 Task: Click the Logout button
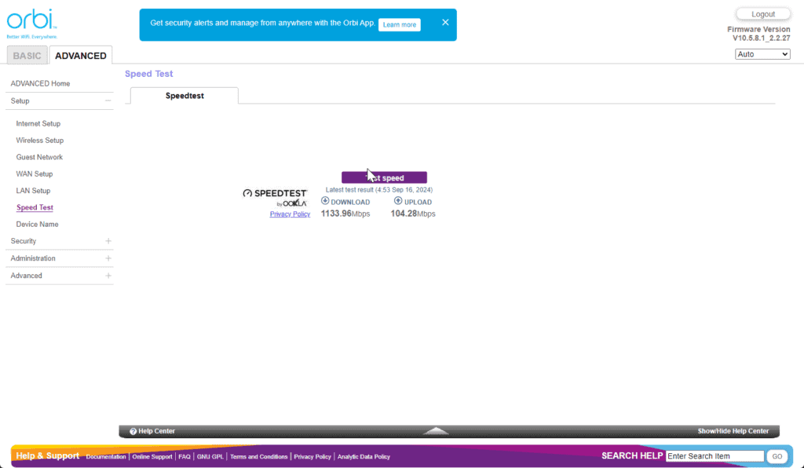coord(762,14)
